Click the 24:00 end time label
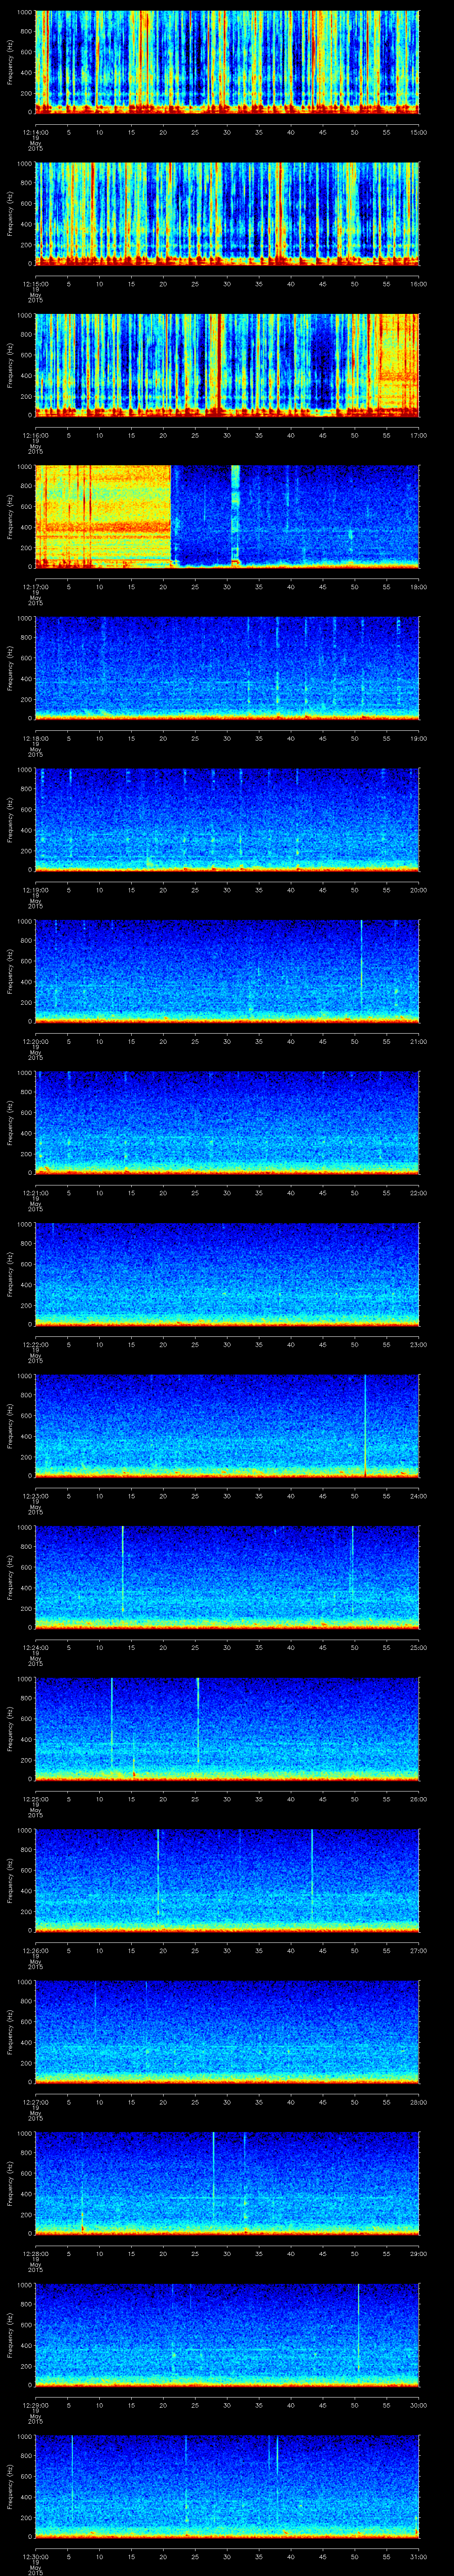The width and height of the screenshot is (454, 2576). coord(419,1496)
